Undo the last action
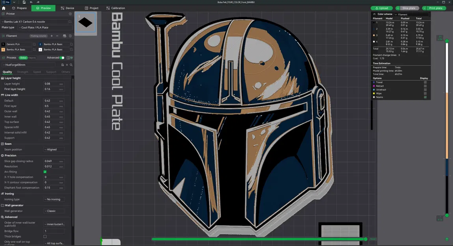This screenshot has width=453, height=246. [x=31, y=2]
